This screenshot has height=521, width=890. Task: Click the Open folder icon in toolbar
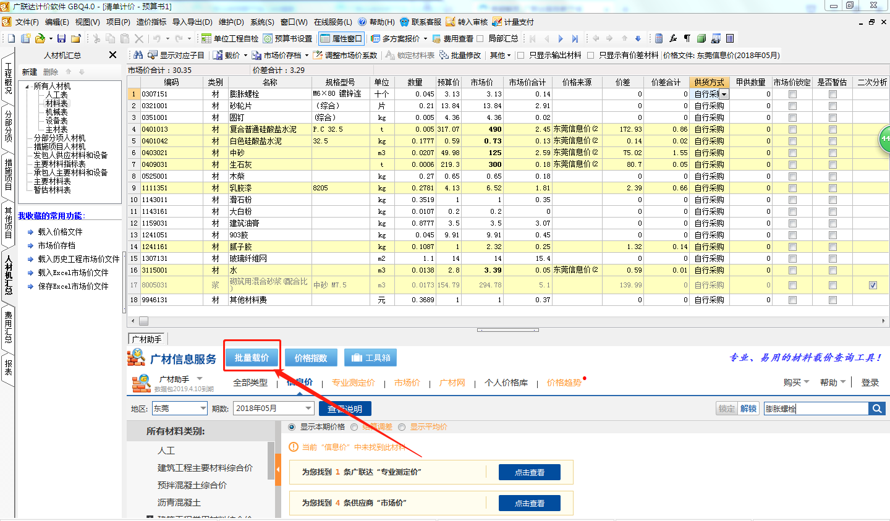(x=40, y=38)
